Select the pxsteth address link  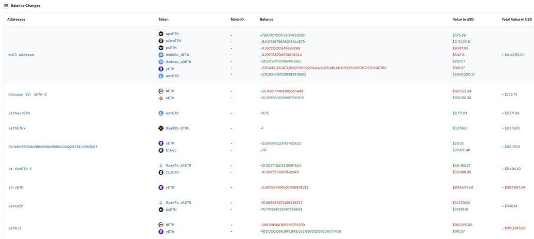coord(16,206)
